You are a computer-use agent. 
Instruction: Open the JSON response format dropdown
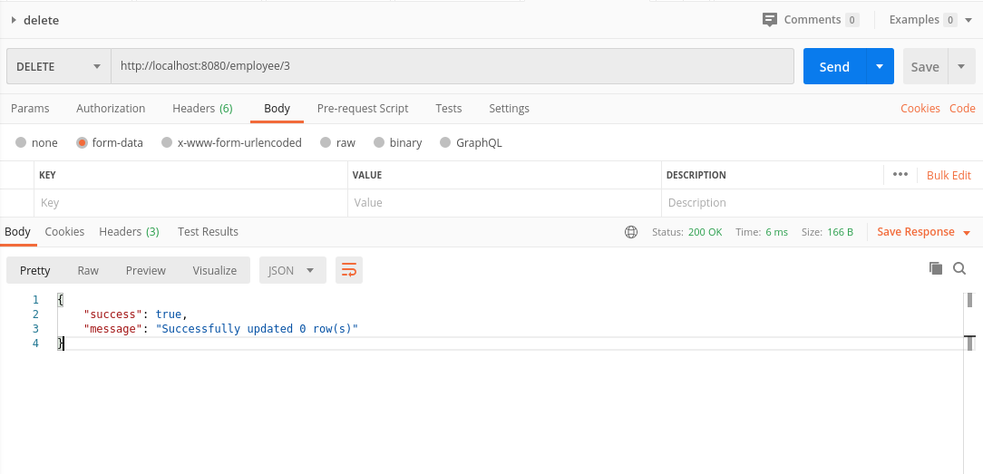pyautogui.click(x=292, y=270)
